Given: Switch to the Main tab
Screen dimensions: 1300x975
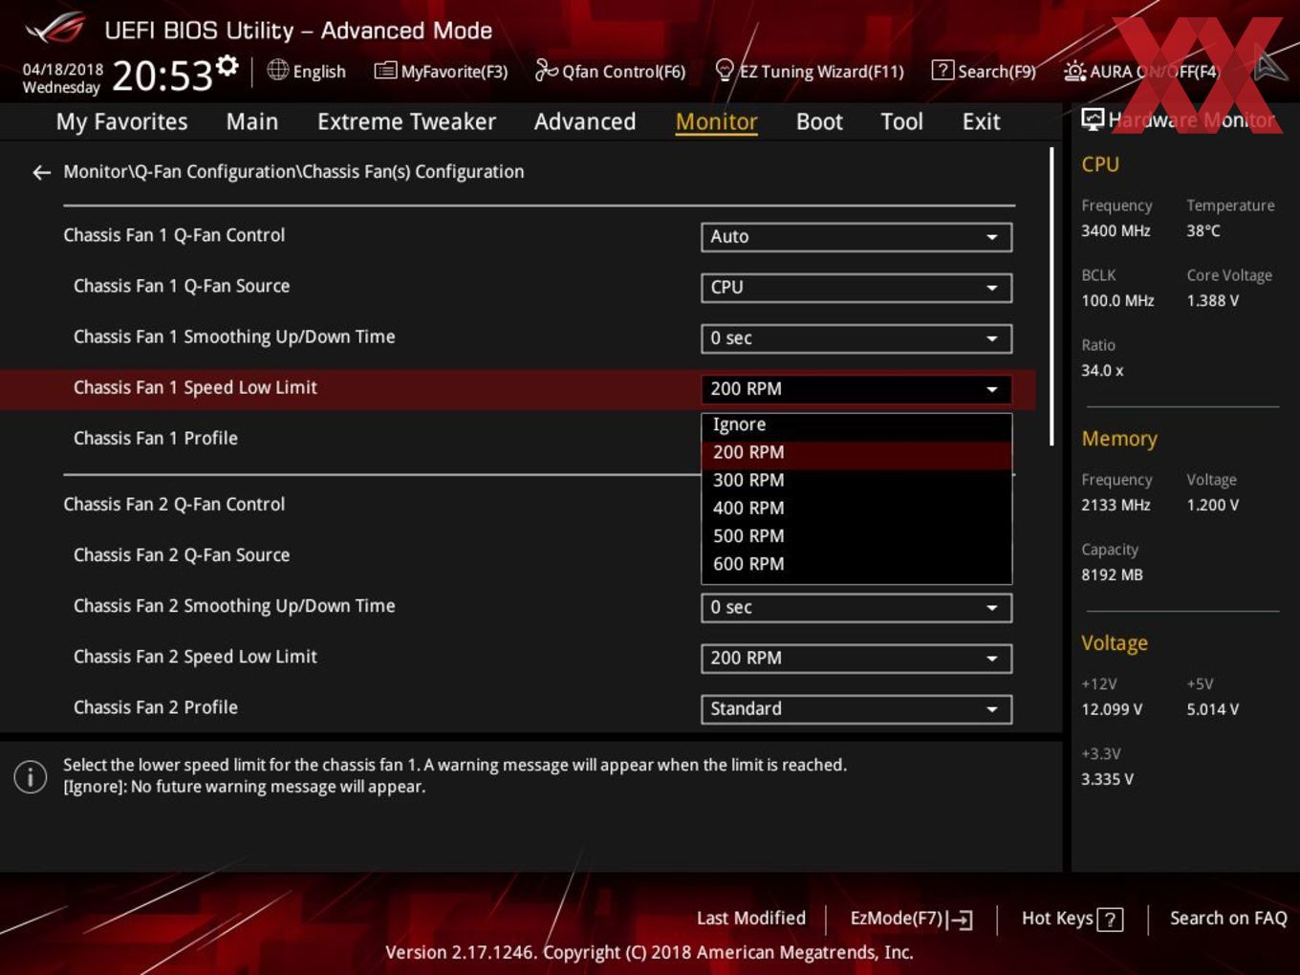Looking at the screenshot, I should click(252, 121).
